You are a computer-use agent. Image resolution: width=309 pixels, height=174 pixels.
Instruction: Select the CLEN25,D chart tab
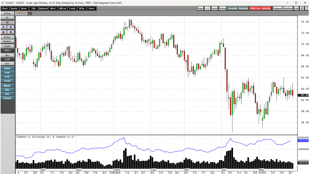point(21,13)
